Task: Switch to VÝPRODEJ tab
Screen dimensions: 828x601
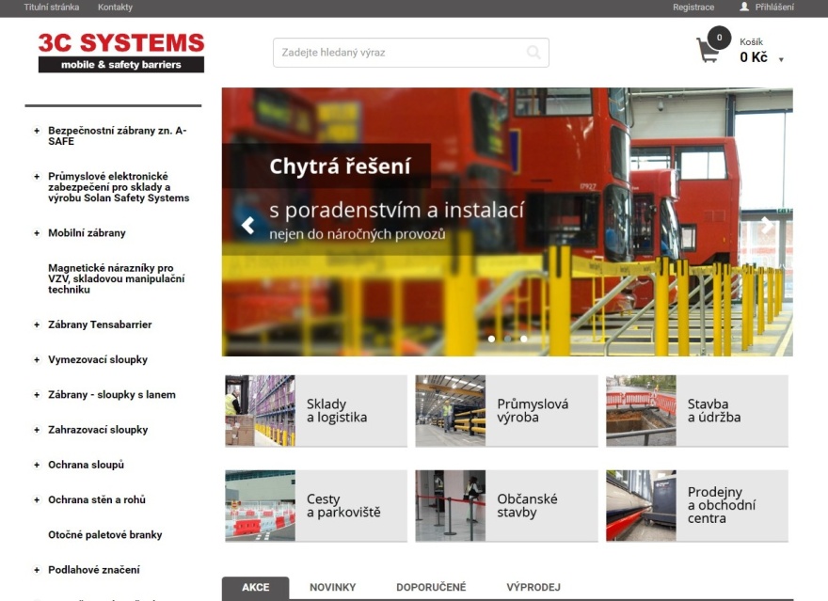Action: [533, 587]
